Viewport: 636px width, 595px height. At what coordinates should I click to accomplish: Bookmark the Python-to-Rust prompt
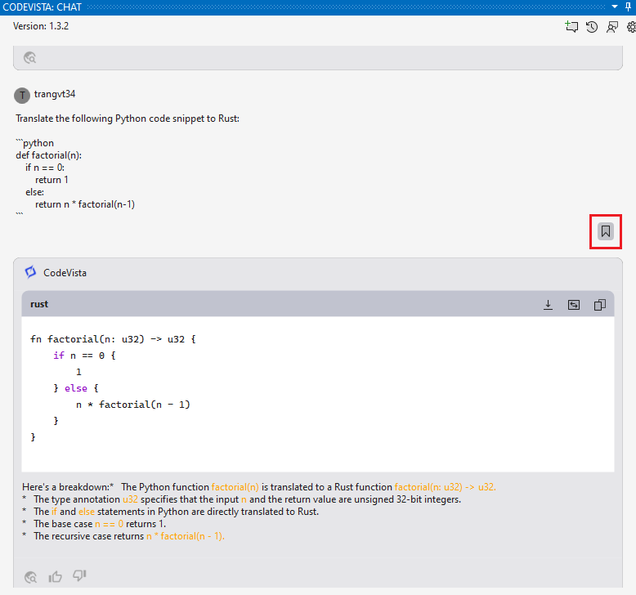tap(606, 231)
